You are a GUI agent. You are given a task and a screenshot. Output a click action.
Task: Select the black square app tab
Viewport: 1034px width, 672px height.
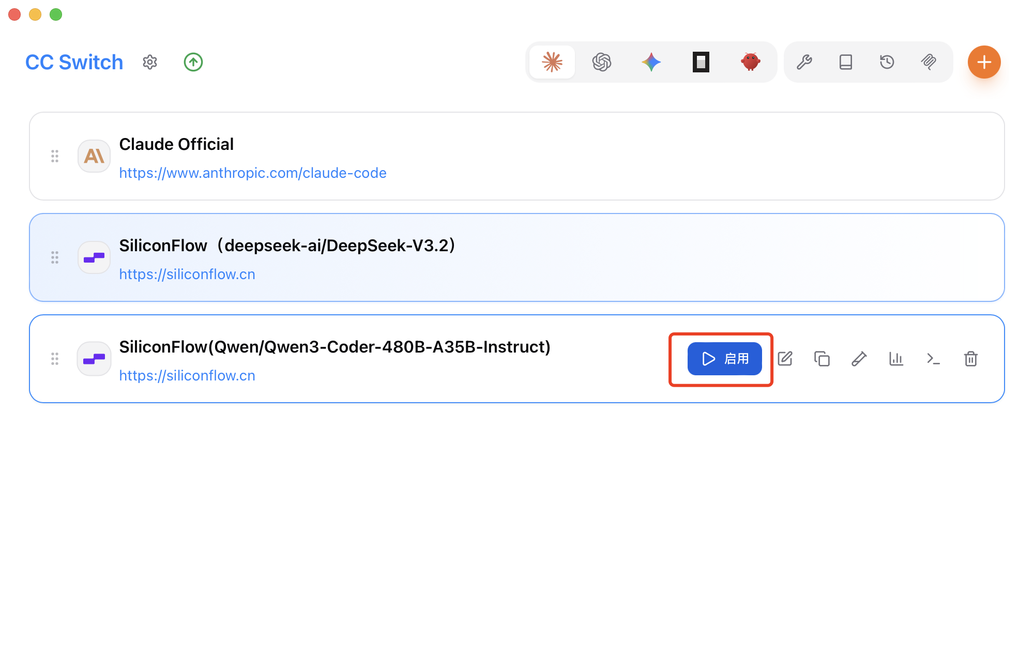point(701,62)
